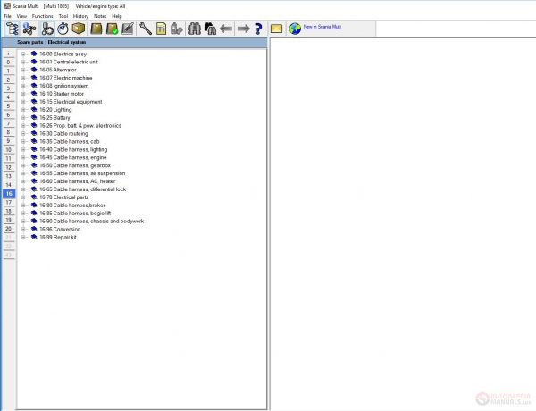Image resolution: width=536 pixels, height=411 pixels.
Task: Click the golden package box icon
Action: (79, 29)
